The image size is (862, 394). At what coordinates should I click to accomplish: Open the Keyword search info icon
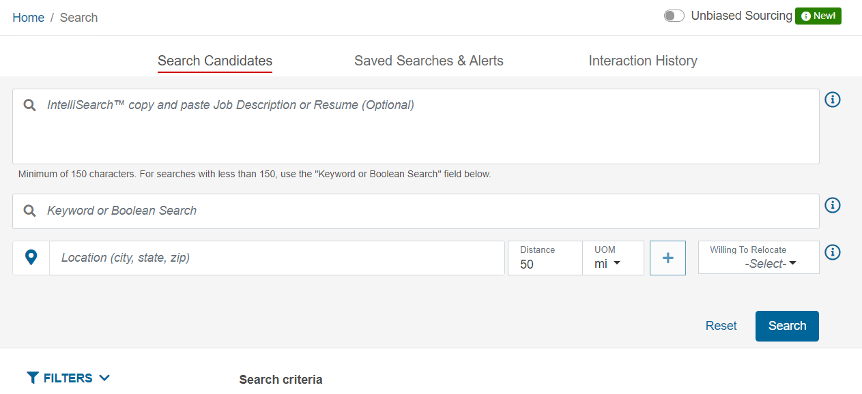click(x=832, y=205)
